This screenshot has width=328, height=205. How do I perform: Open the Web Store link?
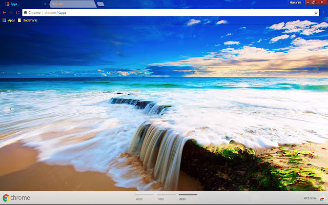[x=310, y=198]
